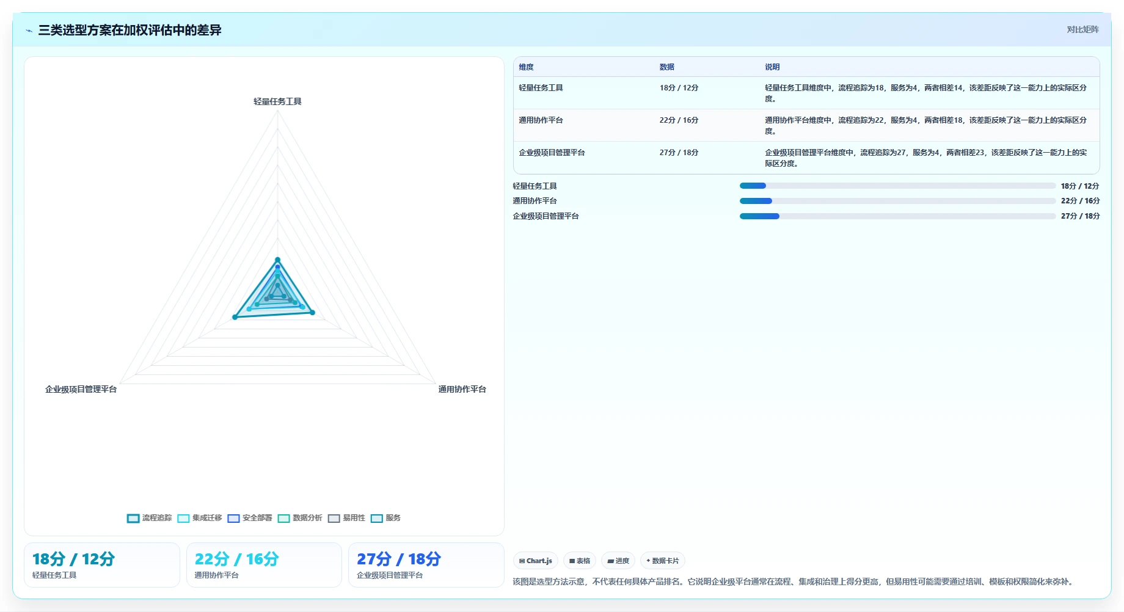The image size is (1124, 612).
Task: Click the 轻量任务工具 progress bar
Action: point(897,186)
